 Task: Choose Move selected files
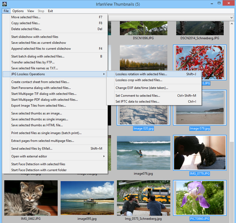[26, 17]
